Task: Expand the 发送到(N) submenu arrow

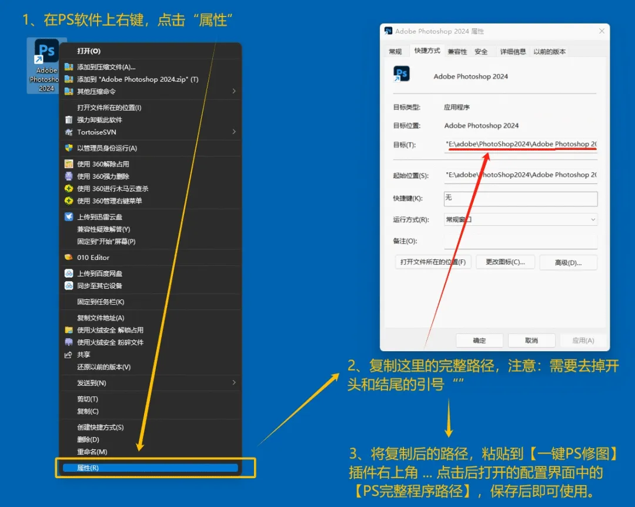Action: (233, 382)
